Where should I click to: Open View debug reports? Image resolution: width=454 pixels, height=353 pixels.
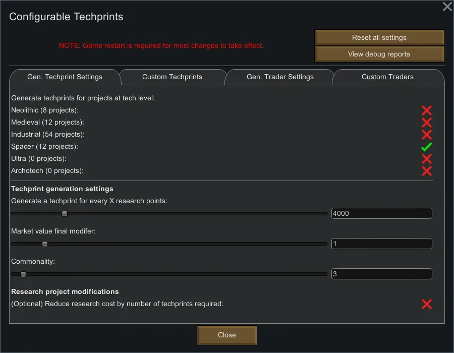379,54
